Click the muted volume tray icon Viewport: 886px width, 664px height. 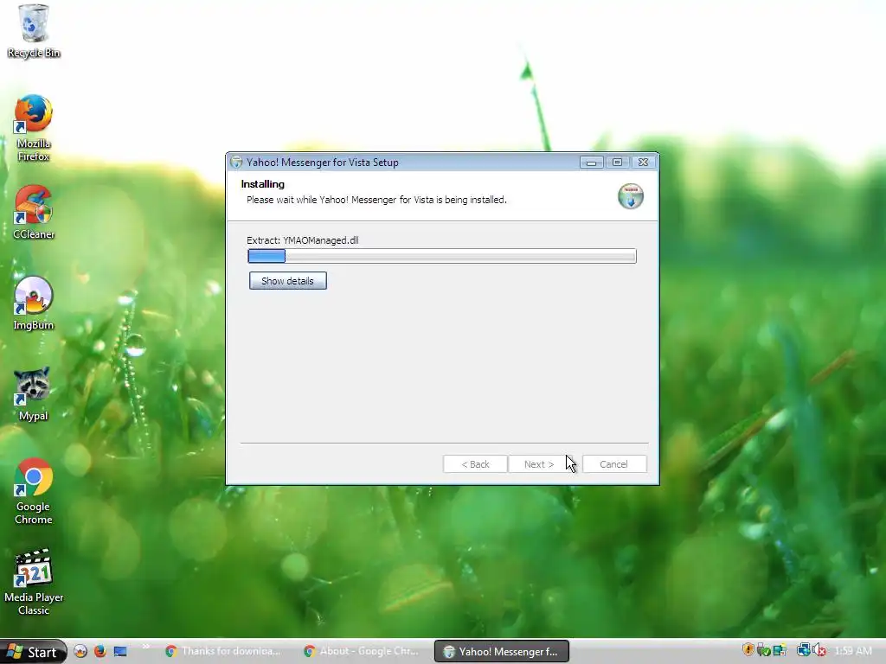(819, 650)
